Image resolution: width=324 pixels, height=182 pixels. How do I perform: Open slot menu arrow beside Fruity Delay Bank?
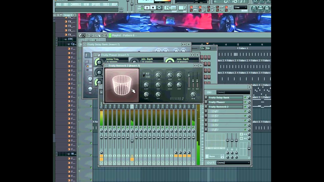206,98
